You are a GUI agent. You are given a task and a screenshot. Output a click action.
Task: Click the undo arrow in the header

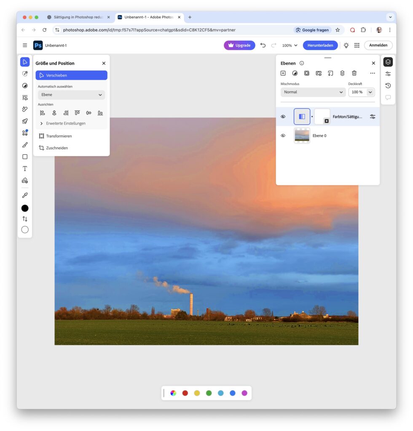(x=263, y=45)
